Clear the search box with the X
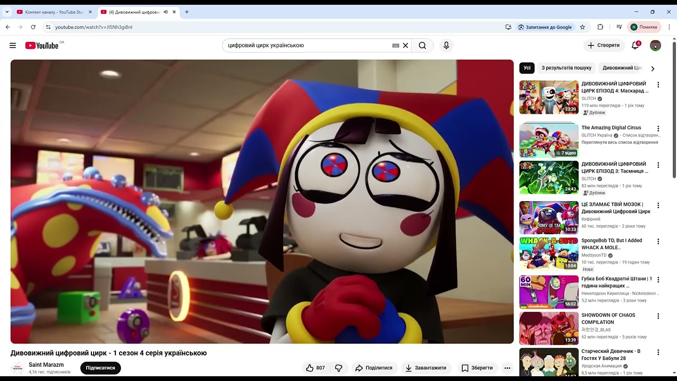The height and width of the screenshot is (381, 677). (x=406, y=46)
